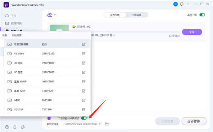
Task: Click the purple circle icon near toggle
Action: (x=49, y=118)
